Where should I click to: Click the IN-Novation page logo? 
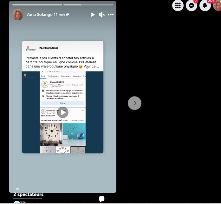click(31, 48)
